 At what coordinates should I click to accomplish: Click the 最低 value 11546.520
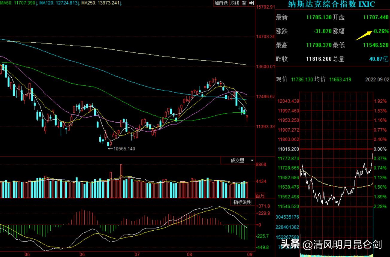click(376, 45)
